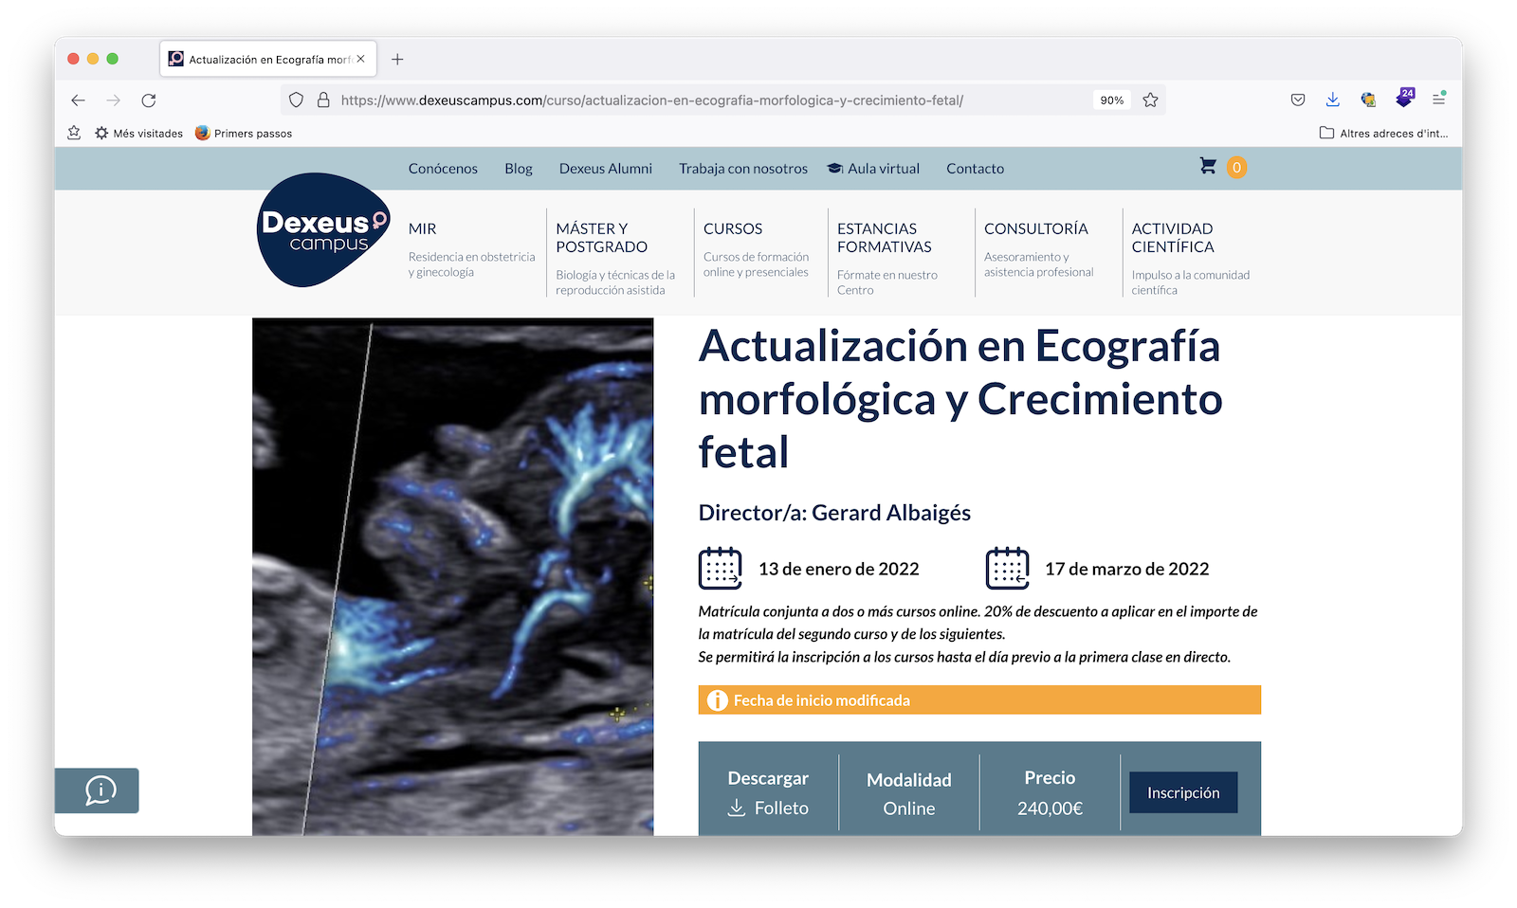This screenshot has height=908, width=1517.
Task: Open Altres adreces d'interès bookmarks folder
Action: tap(1384, 134)
